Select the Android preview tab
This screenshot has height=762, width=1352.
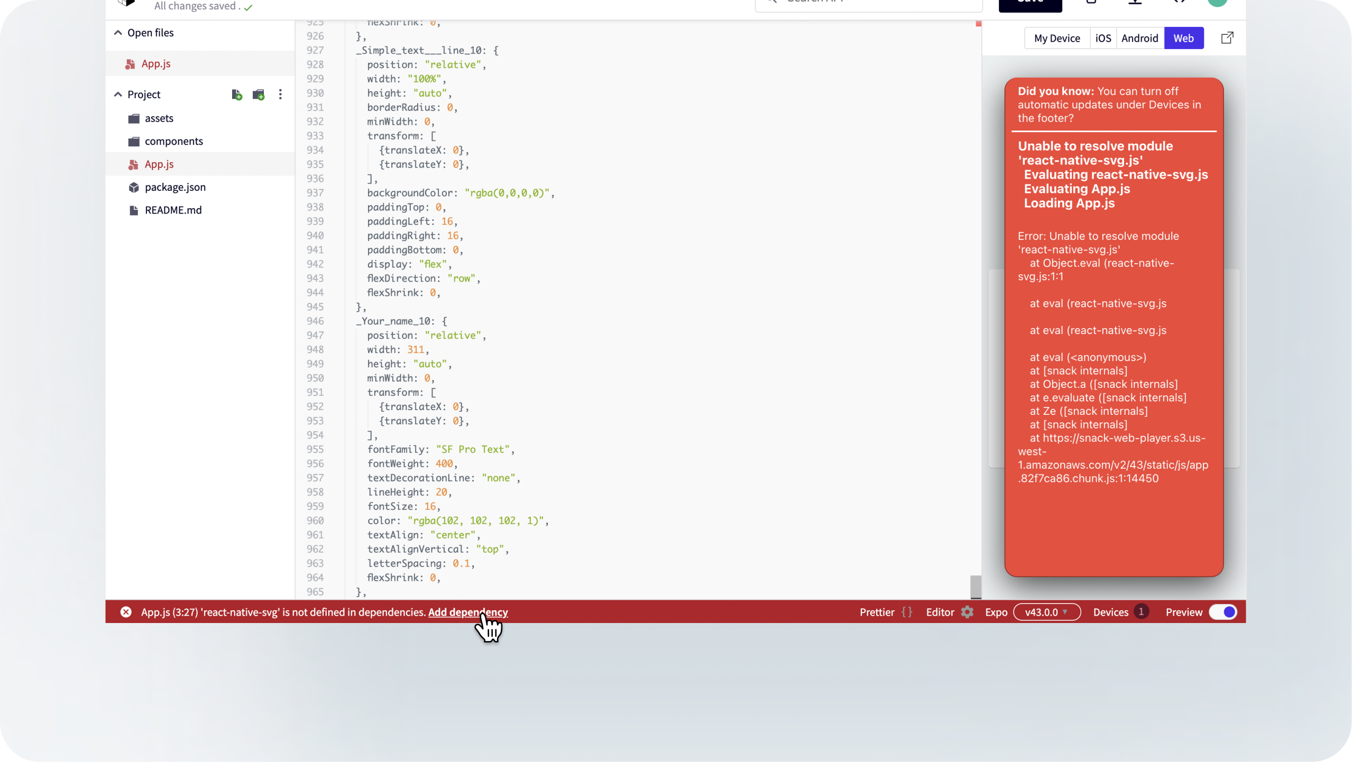[x=1139, y=38]
